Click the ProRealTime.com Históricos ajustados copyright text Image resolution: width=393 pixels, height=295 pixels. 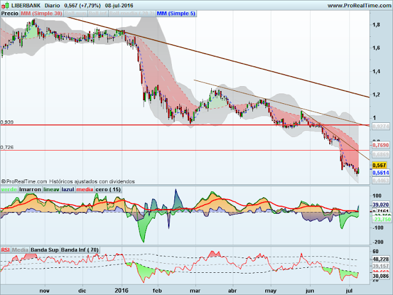click(68, 181)
